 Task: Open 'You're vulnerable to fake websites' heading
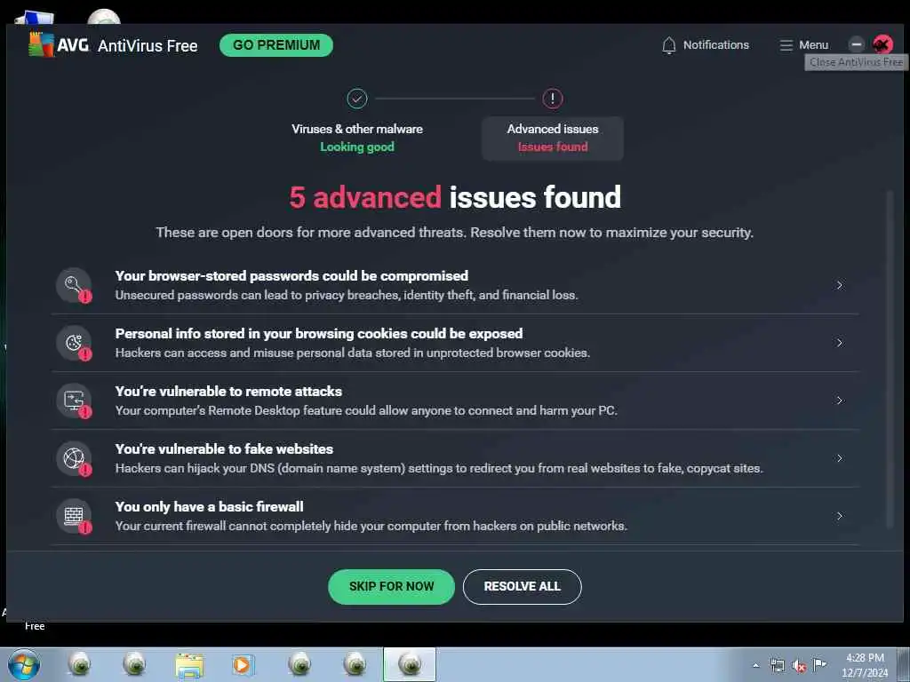pyautogui.click(x=224, y=448)
